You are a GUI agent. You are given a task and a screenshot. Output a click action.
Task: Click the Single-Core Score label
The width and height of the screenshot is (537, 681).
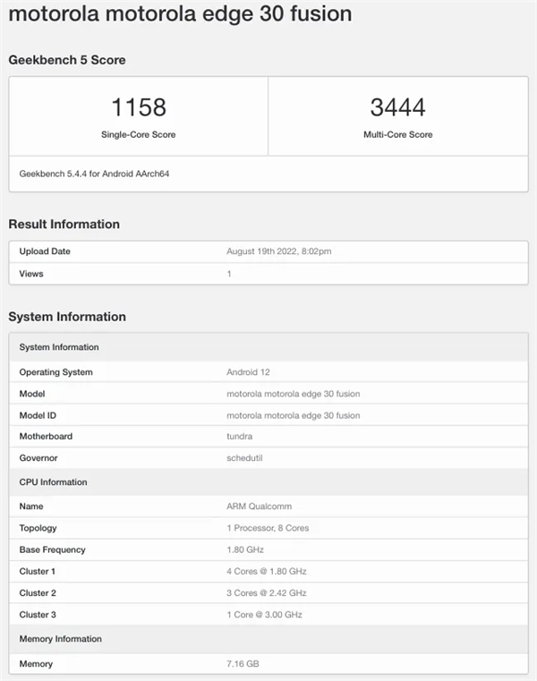[x=138, y=134]
